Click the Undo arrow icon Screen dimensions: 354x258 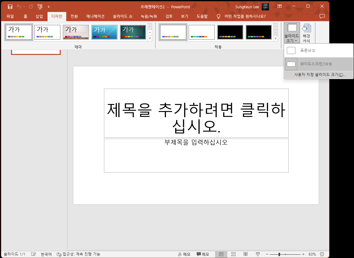(19, 7)
